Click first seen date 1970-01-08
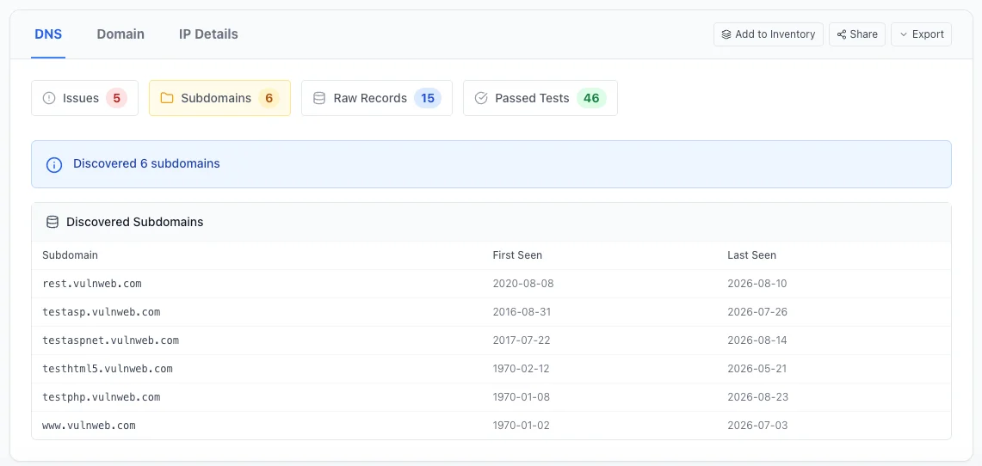The height and width of the screenshot is (466, 982). [522, 396]
